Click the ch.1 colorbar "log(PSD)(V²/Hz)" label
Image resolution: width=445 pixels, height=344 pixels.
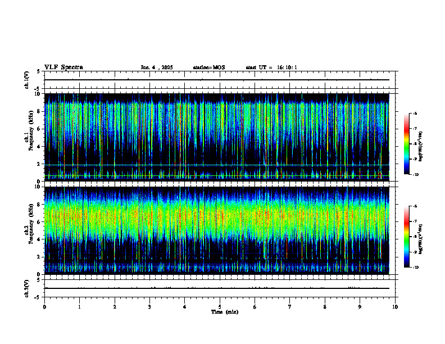pyautogui.click(x=420, y=146)
